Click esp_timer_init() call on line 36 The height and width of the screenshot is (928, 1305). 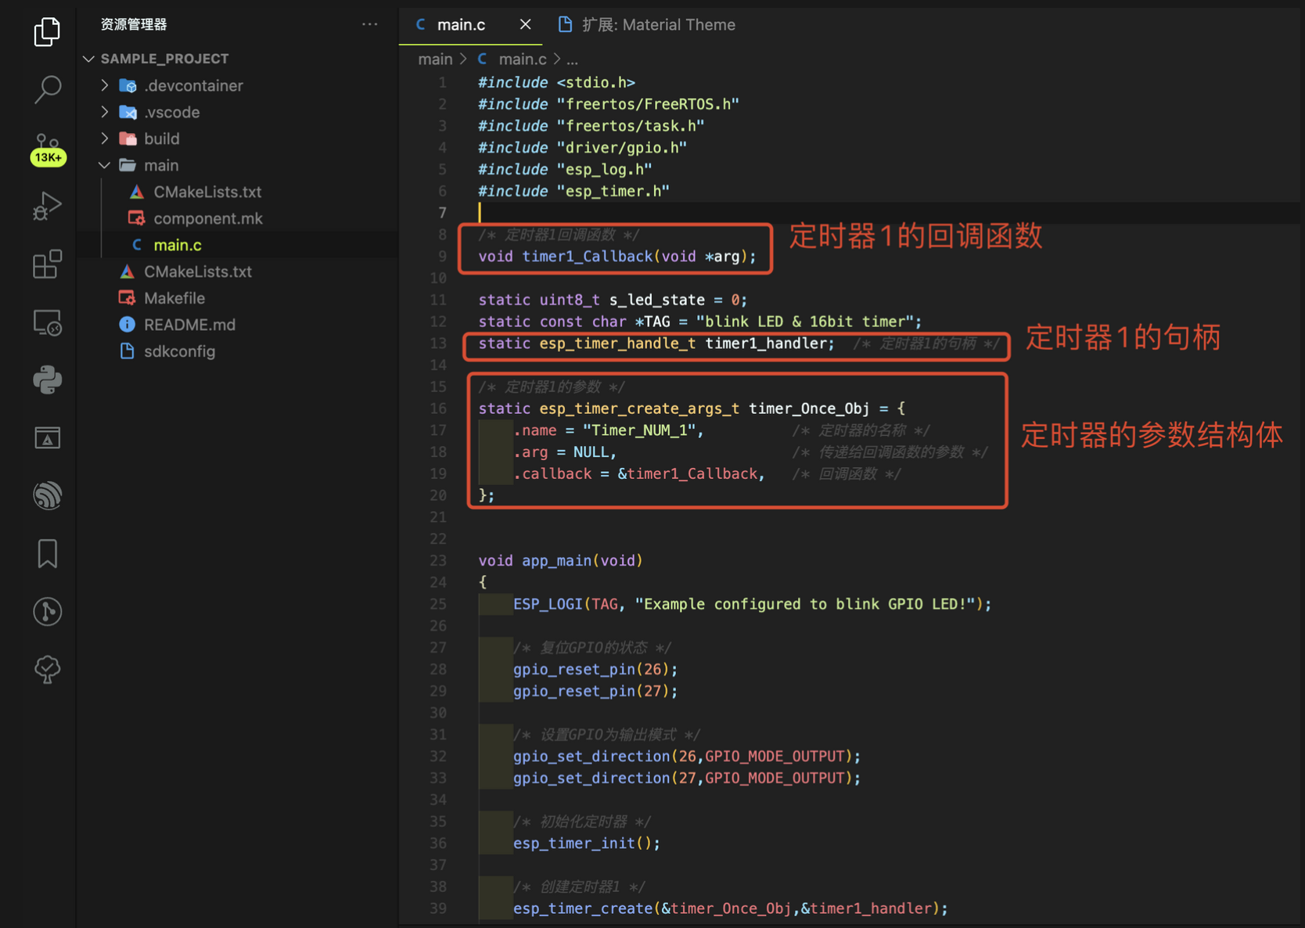(x=586, y=843)
